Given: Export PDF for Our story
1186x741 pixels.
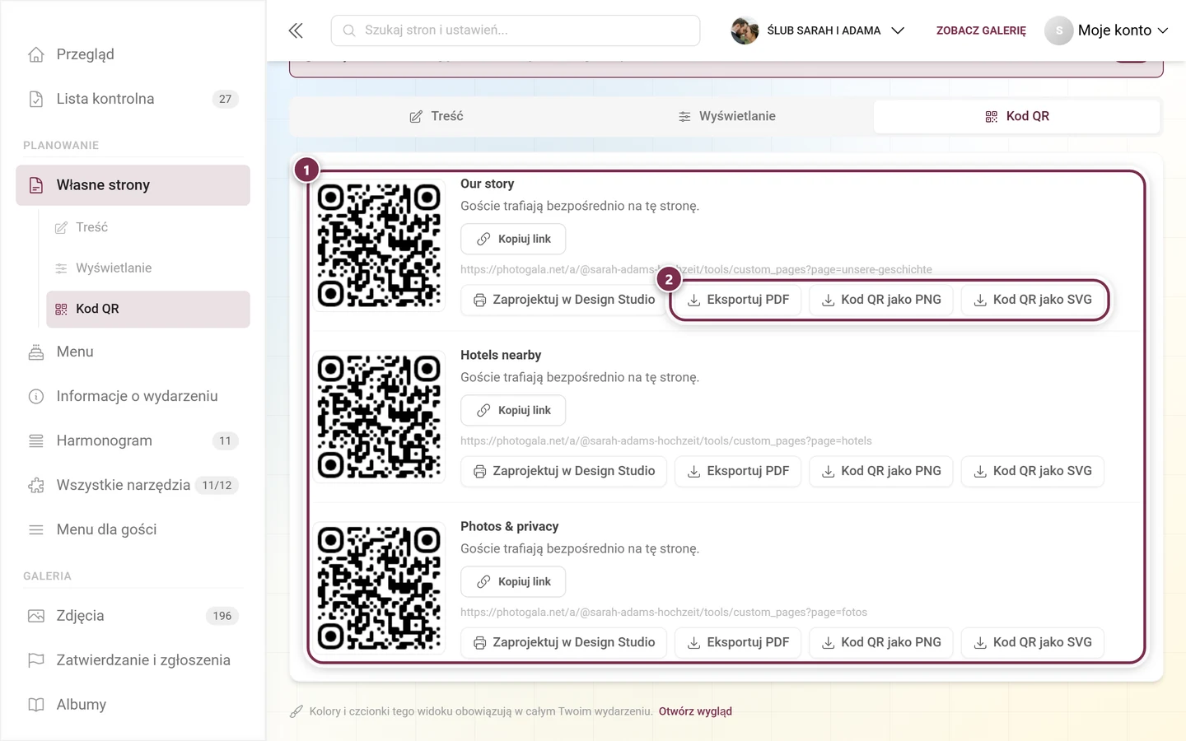Looking at the screenshot, I should click(738, 300).
